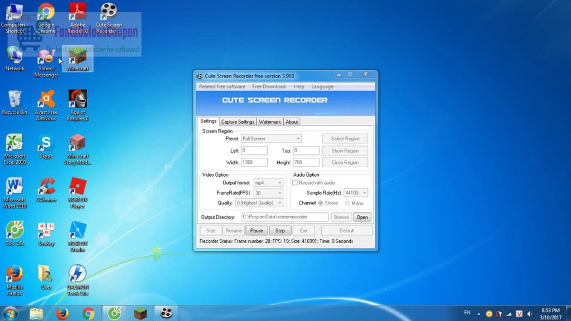Screen dimensions: 571x321
Task: Open Preset Full Screen dropdown
Action: coord(272,139)
